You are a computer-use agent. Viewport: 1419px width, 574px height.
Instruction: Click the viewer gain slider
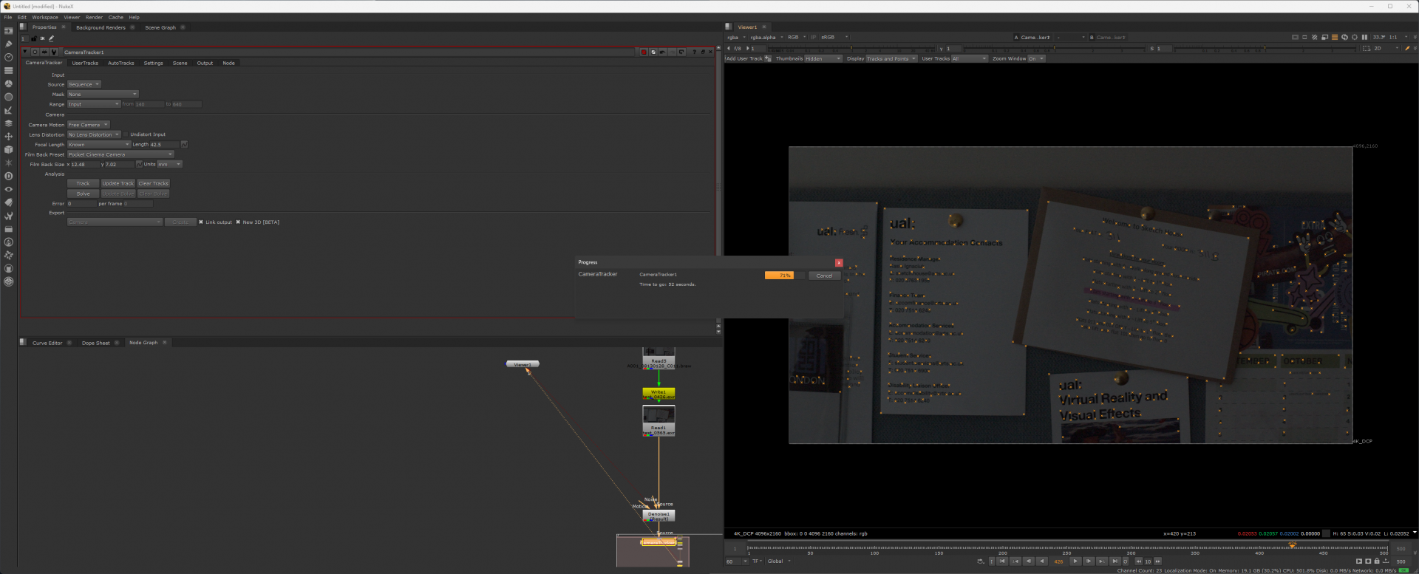835,49
